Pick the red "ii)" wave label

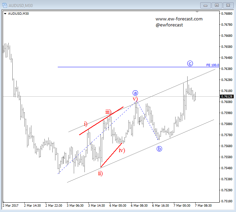pyautogui.click(x=100, y=173)
